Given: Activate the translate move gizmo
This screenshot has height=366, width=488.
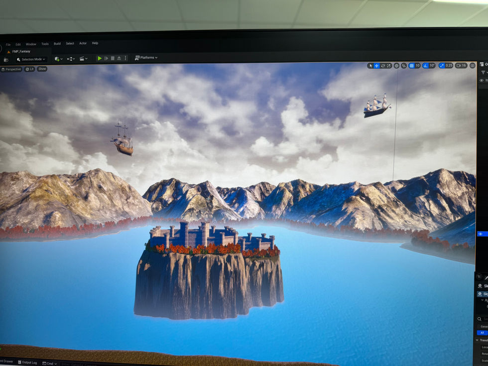Looking at the screenshot, I should tap(376, 66).
